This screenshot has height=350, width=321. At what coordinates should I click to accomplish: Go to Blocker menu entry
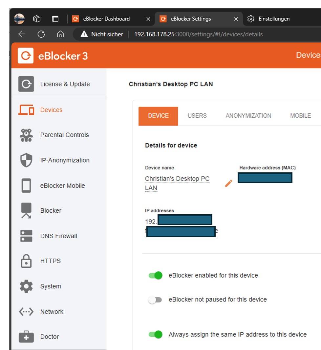pyautogui.click(x=51, y=210)
